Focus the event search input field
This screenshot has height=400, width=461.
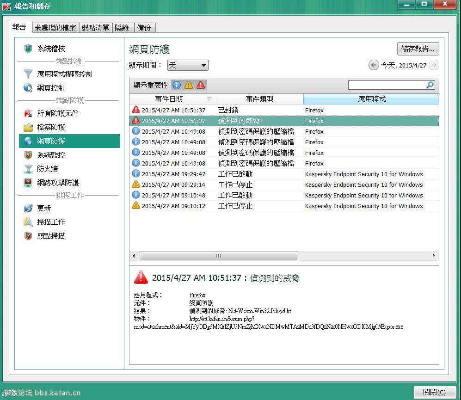point(387,85)
